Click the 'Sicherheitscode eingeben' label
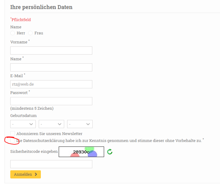The image size is (220, 189). [34, 151]
